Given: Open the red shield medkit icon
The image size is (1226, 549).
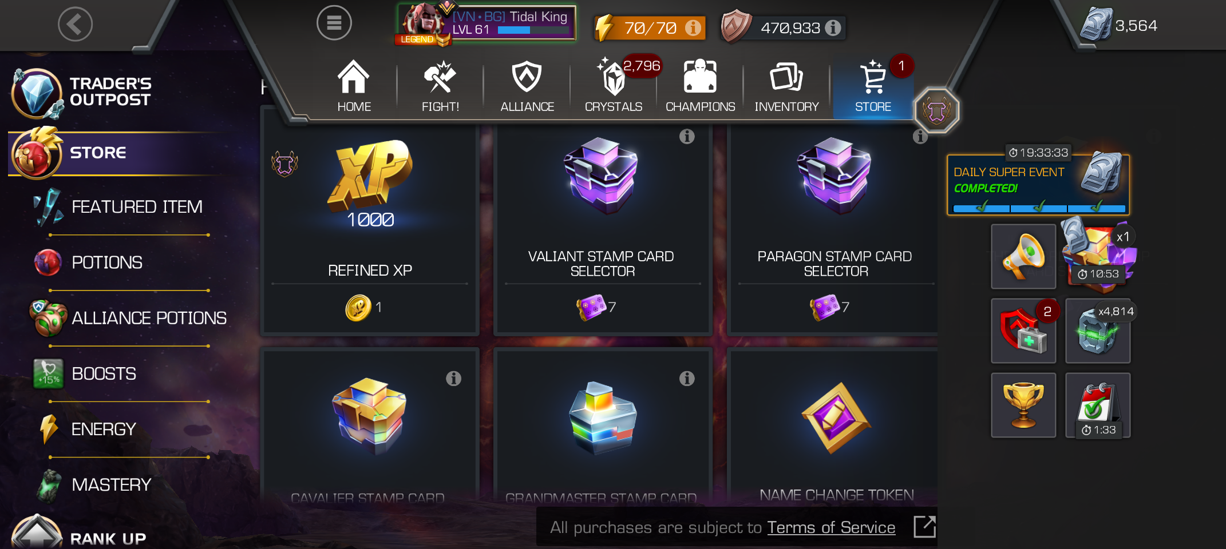Looking at the screenshot, I should point(1023,331).
